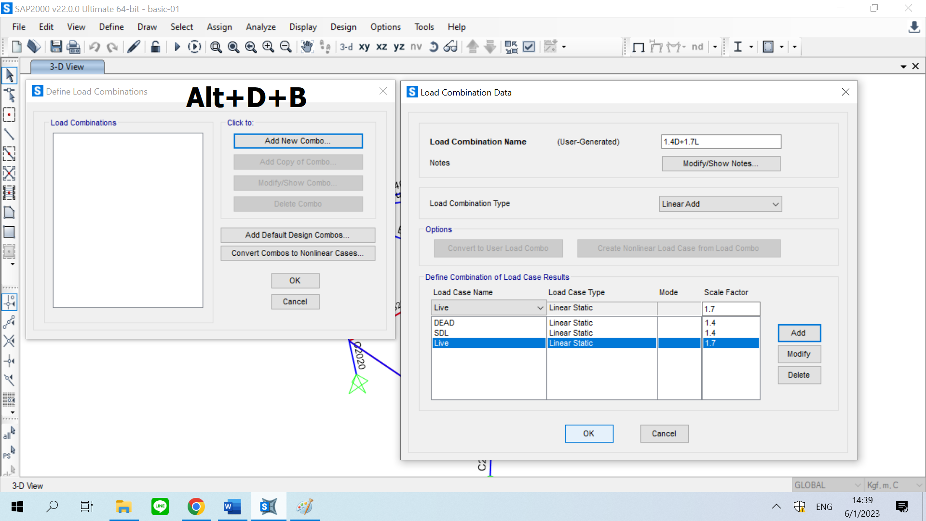This screenshot has height=521, width=926.
Task: Open the Analyze menu
Action: click(x=260, y=27)
